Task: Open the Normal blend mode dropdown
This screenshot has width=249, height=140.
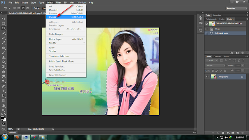Action: [215, 66]
